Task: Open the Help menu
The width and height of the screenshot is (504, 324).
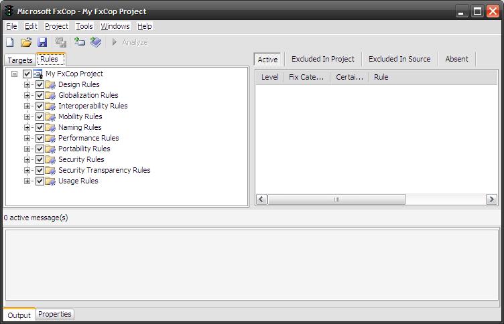Action: click(145, 26)
